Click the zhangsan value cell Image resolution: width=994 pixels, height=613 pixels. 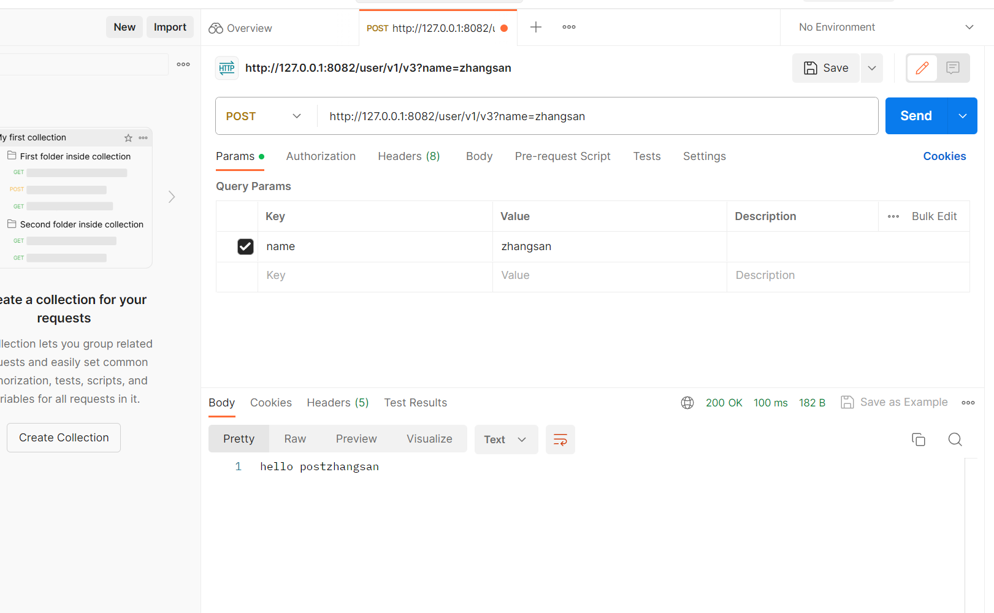click(x=610, y=246)
